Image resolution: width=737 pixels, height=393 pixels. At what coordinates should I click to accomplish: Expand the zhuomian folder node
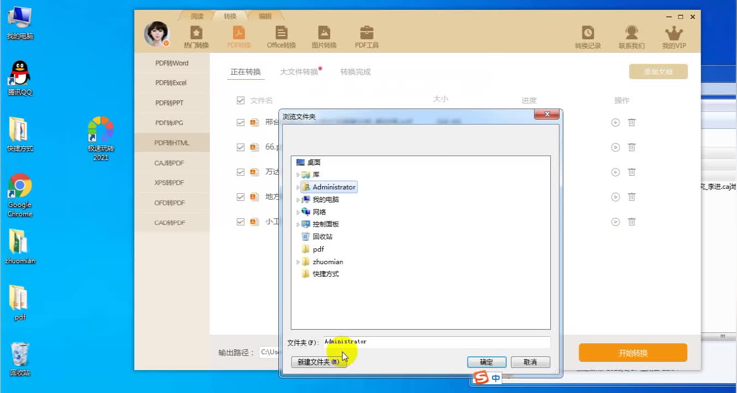click(298, 261)
